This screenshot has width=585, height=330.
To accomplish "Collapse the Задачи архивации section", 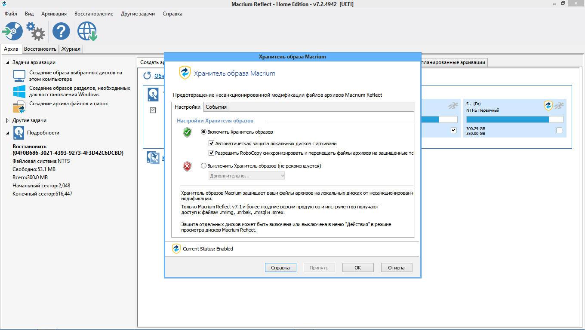I will tap(8, 62).
